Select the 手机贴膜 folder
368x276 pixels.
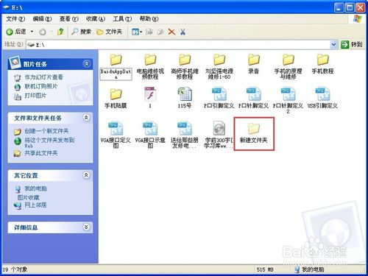coord(116,98)
